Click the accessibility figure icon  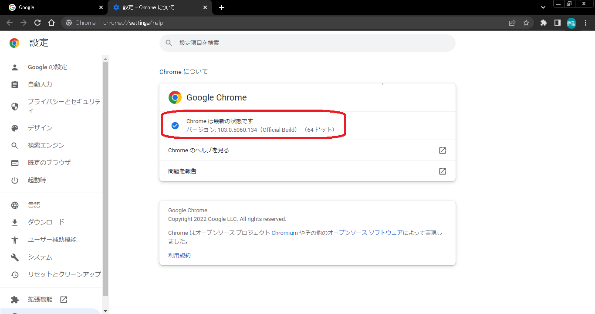pyautogui.click(x=15, y=240)
